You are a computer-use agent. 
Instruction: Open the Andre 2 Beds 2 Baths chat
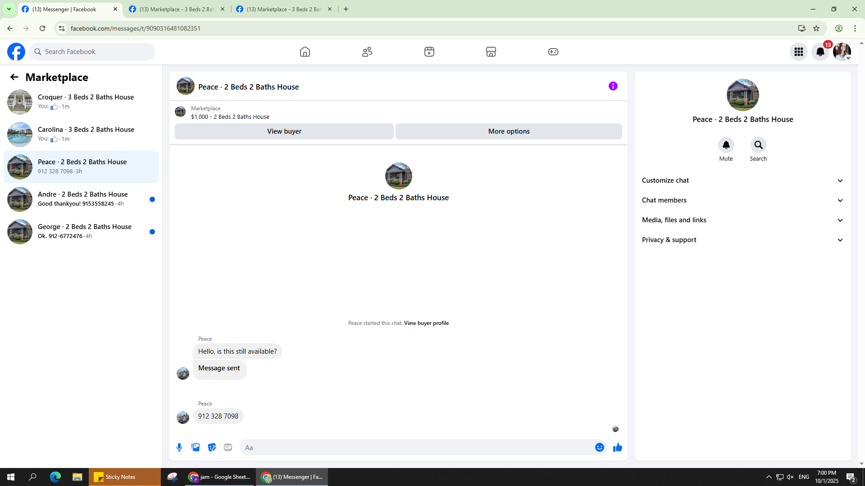pyautogui.click(x=81, y=199)
